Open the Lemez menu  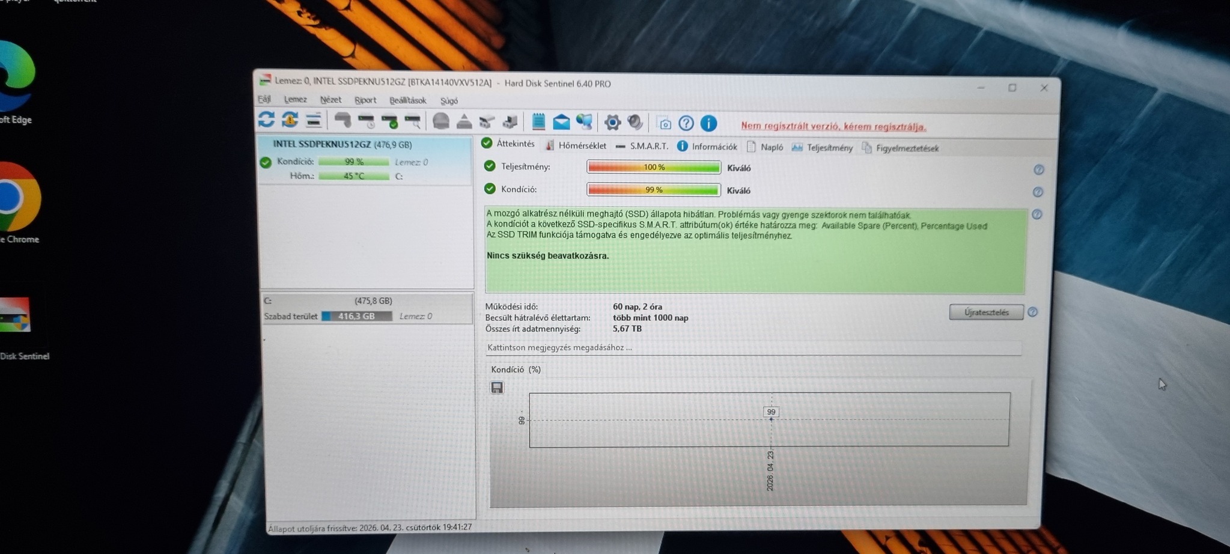(295, 100)
